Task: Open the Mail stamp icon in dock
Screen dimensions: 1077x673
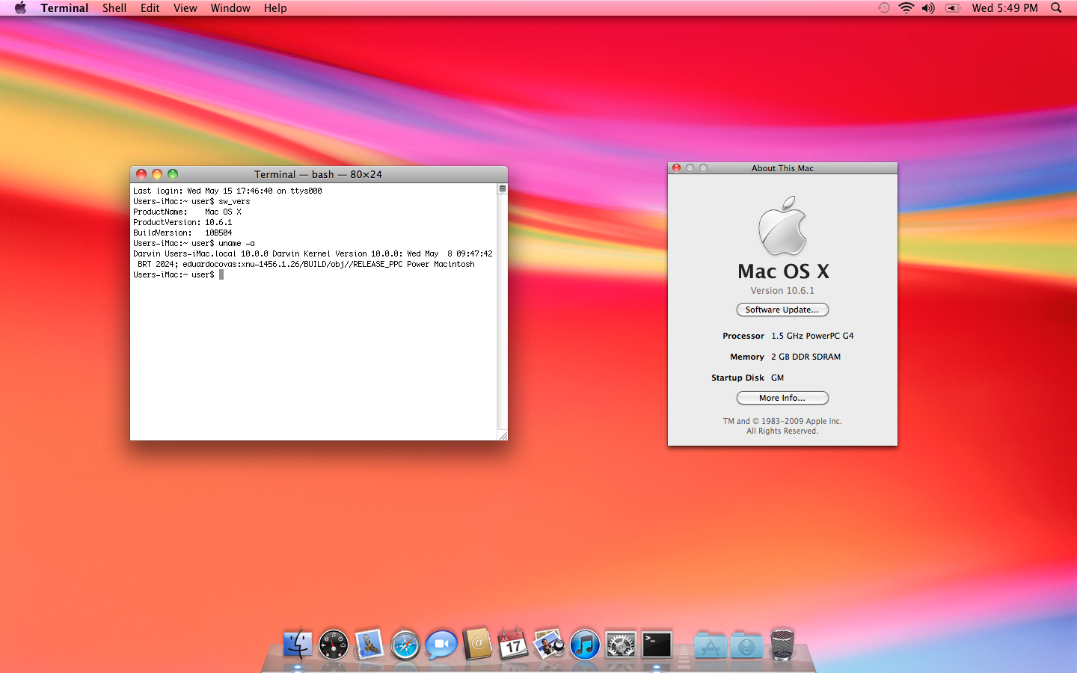Action: coord(369,645)
